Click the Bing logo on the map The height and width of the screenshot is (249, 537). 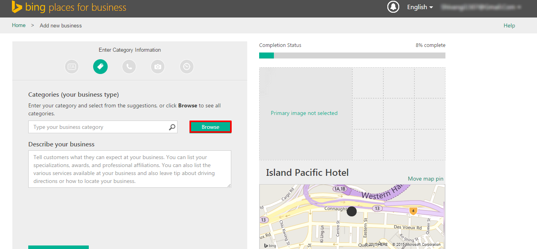coord(270,245)
